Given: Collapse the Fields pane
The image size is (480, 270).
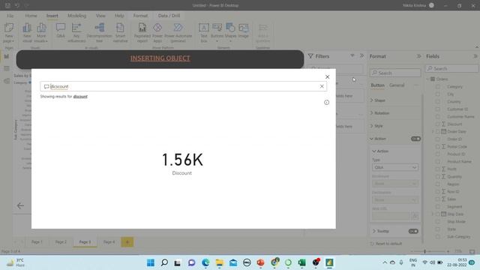Looking at the screenshot, I should coord(475,56).
